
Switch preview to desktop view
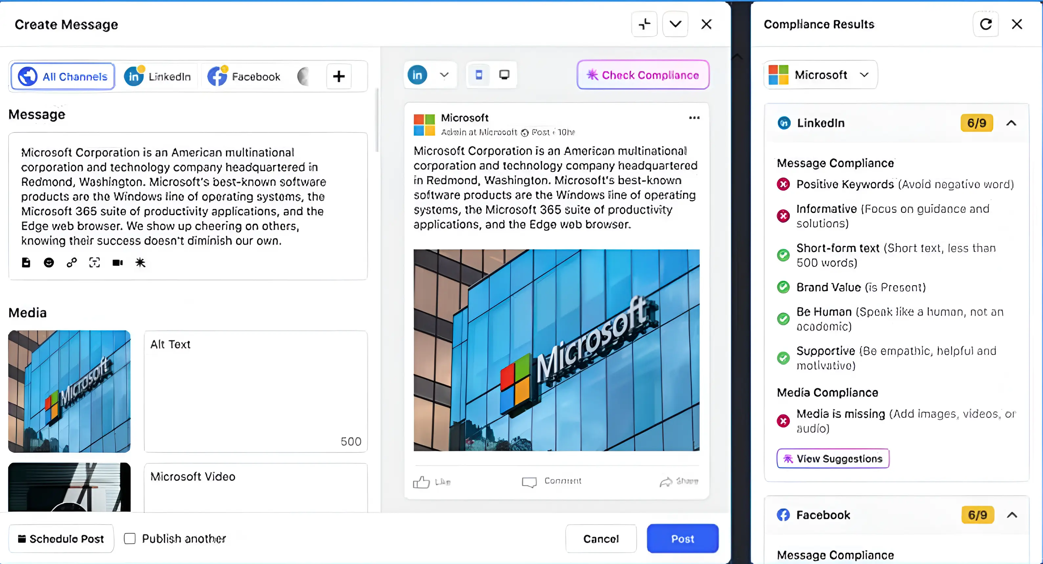[x=504, y=75]
